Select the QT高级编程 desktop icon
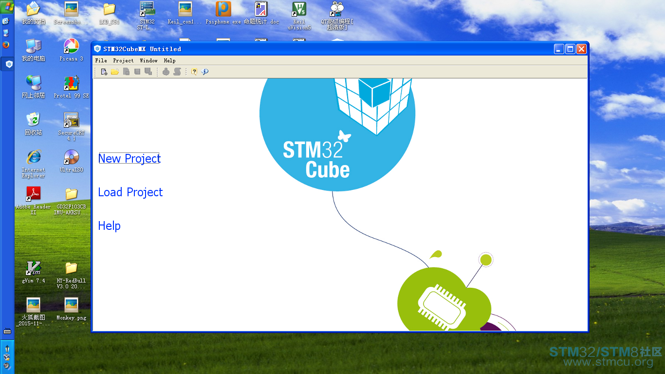 pyautogui.click(x=337, y=16)
